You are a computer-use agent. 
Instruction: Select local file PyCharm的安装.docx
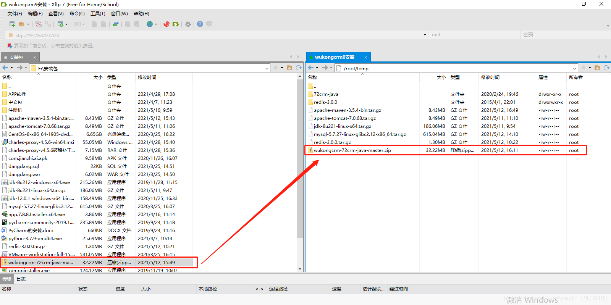[31, 231]
